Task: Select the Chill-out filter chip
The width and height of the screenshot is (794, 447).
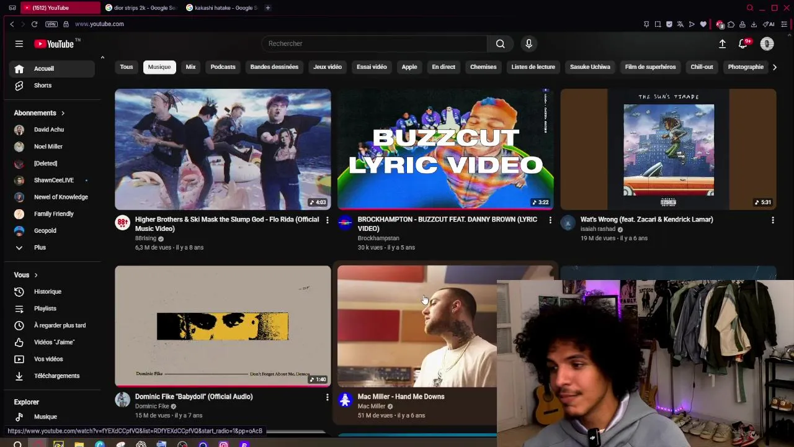Action: click(x=702, y=67)
